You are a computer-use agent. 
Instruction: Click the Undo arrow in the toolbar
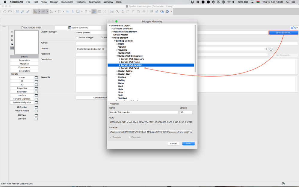4,11
